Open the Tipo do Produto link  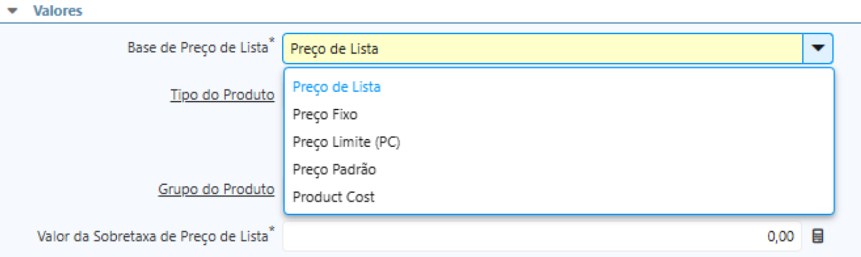click(x=223, y=95)
